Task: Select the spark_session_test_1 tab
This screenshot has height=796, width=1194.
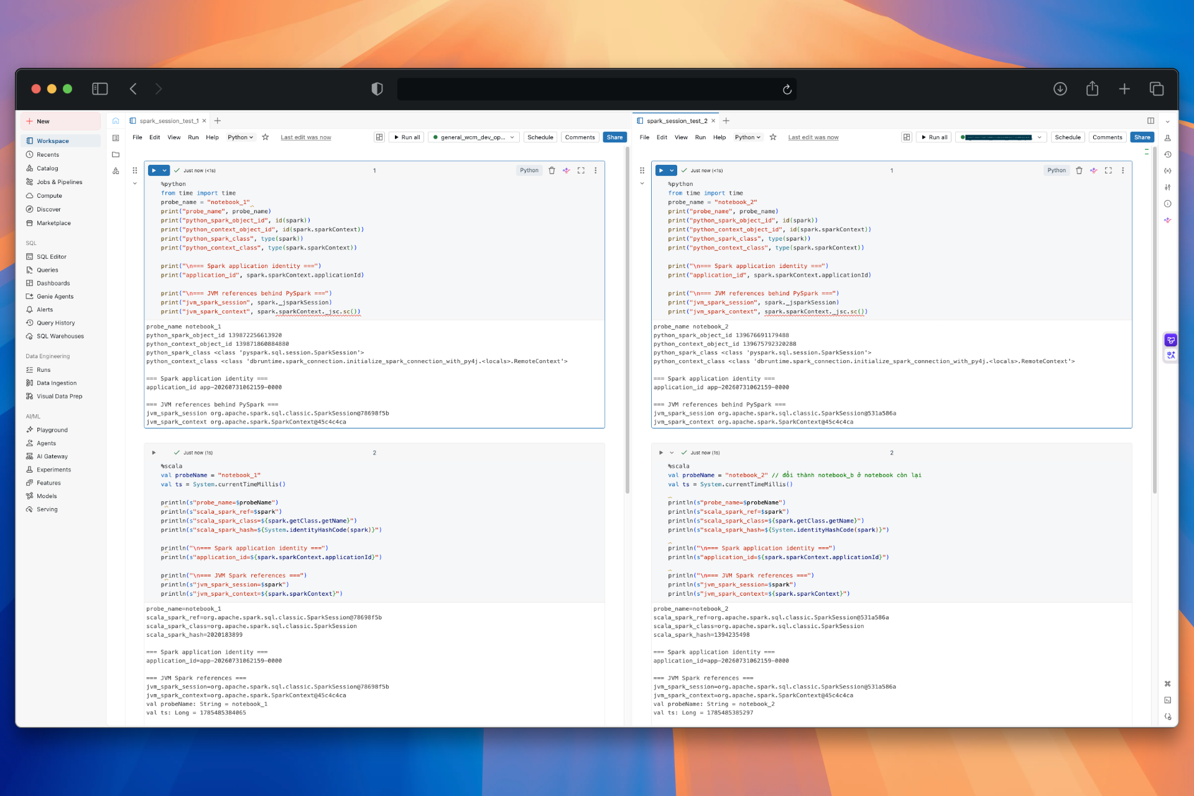Action: tap(169, 121)
